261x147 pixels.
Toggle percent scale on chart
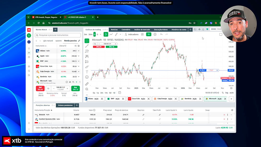click(223, 93)
